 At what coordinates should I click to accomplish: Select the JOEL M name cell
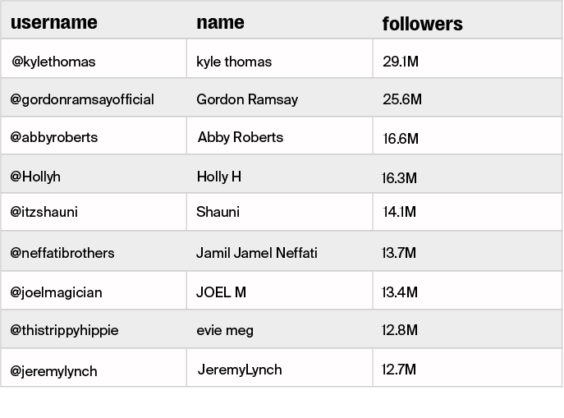[221, 292]
